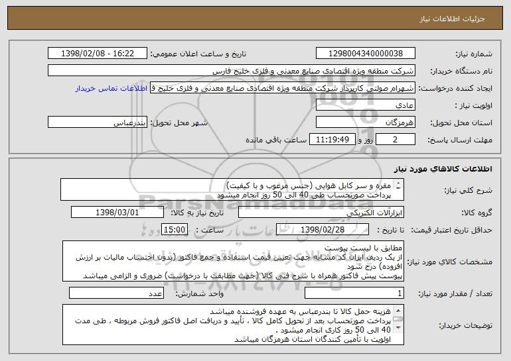Click the اطلاعات کالاهای مورد نیاز section heading

coord(443,169)
